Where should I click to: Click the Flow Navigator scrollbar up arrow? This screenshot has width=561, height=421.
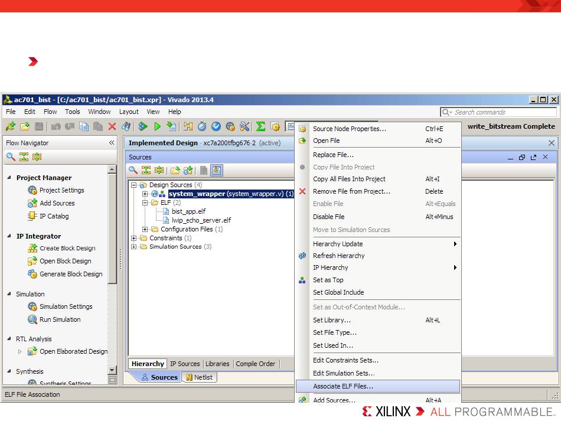coord(112,169)
